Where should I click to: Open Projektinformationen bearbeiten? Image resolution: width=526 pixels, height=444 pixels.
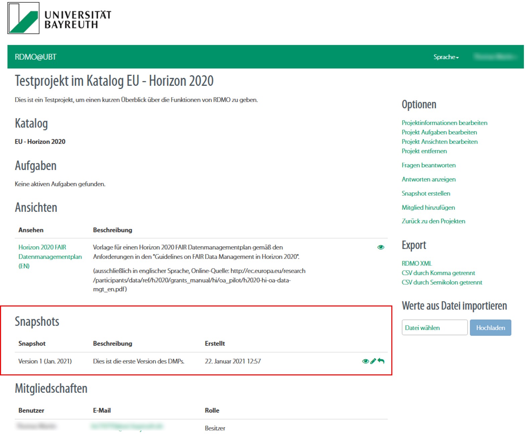tap(444, 123)
